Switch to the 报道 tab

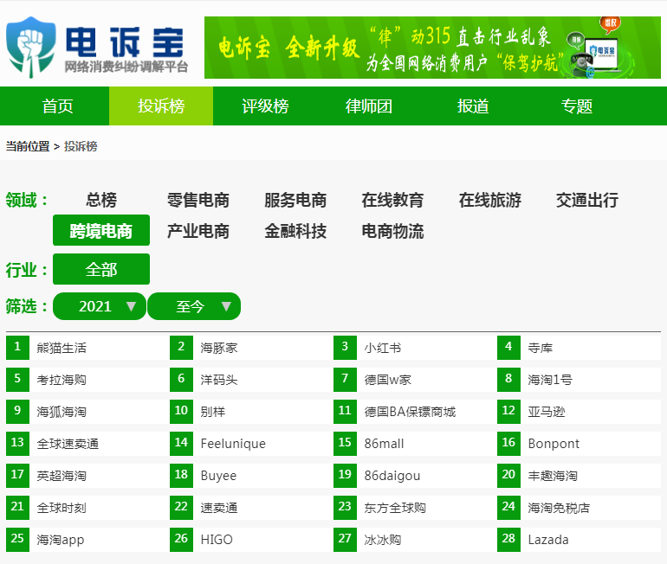pos(473,106)
